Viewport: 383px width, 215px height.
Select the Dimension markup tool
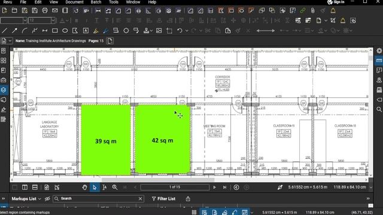point(45,30)
